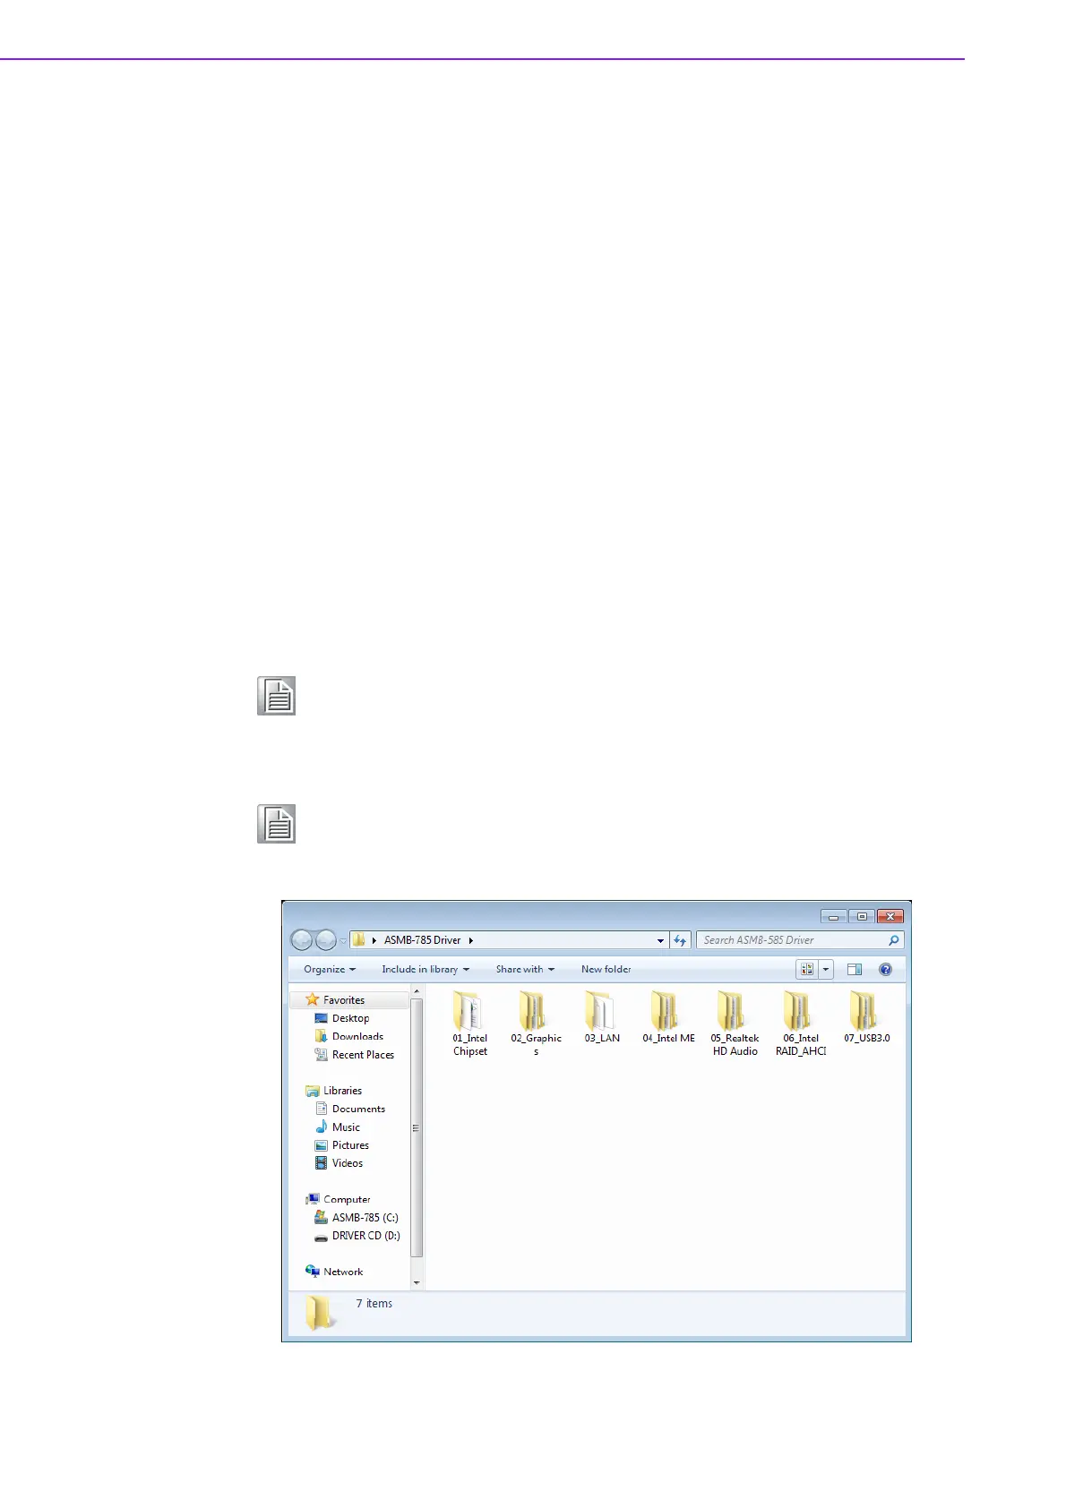Click the second note document icon
This screenshot has width=1066, height=1508.
[x=277, y=824]
